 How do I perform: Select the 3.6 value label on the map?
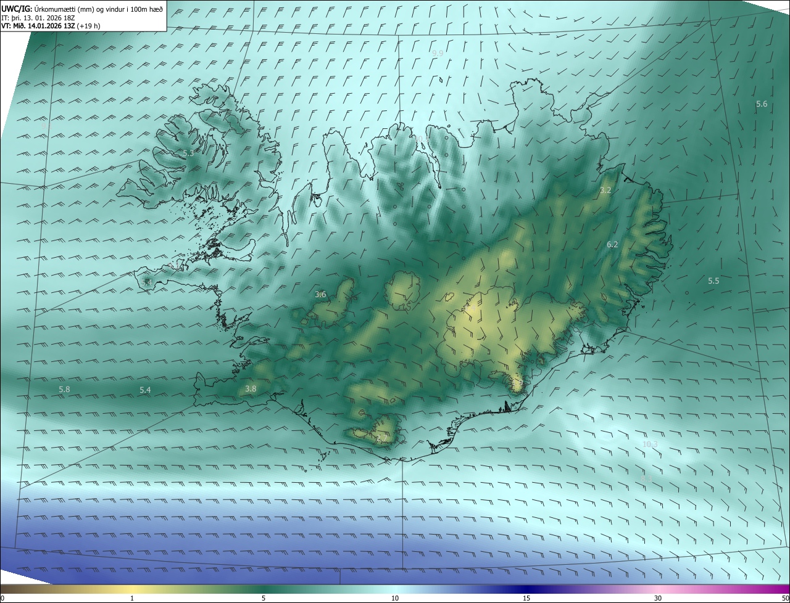(320, 295)
